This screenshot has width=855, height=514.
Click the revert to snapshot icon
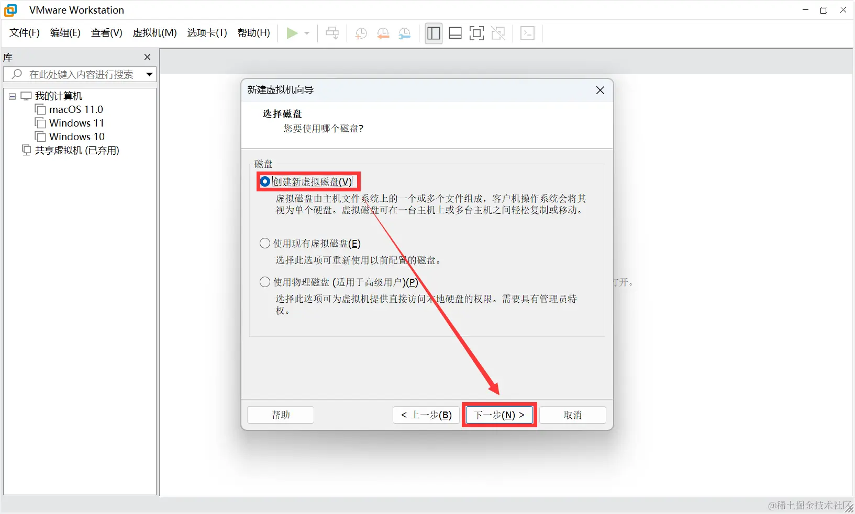click(383, 33)
